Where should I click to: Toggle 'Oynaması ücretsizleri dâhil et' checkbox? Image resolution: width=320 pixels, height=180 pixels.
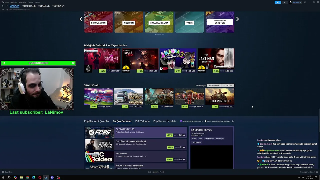pyautogui.click(x=181, y=121)
